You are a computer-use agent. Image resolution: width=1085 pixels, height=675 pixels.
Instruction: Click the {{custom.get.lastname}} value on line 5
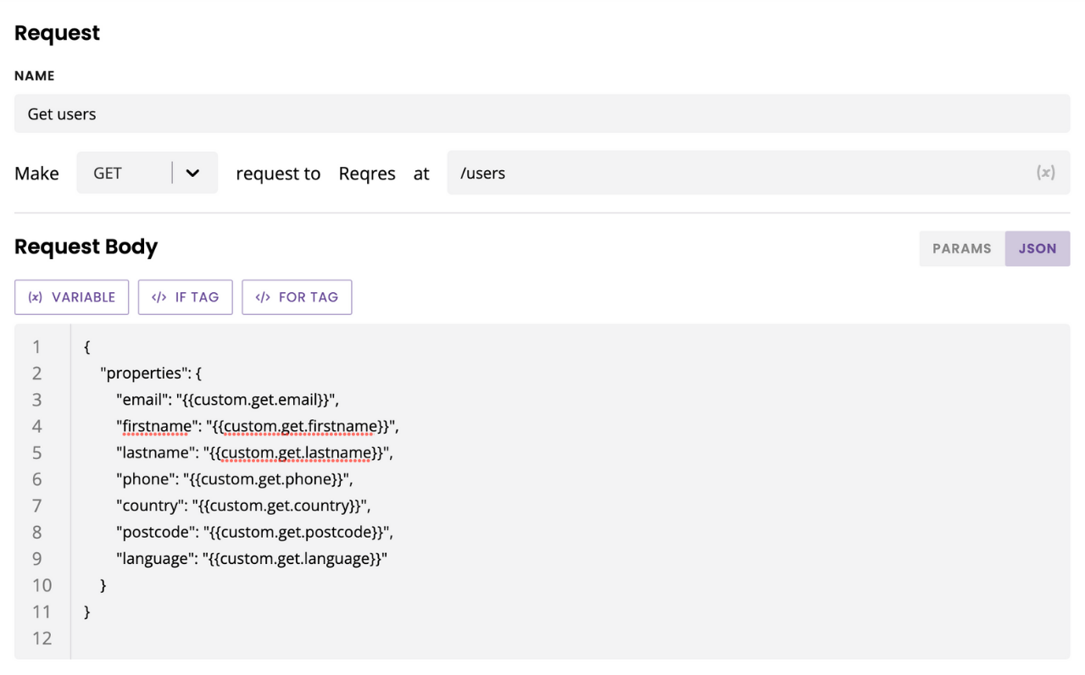click(297, 453)
